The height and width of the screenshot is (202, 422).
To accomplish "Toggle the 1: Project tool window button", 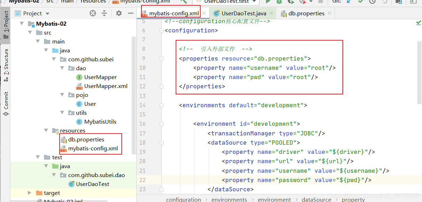I will click(x=6, y=26).
